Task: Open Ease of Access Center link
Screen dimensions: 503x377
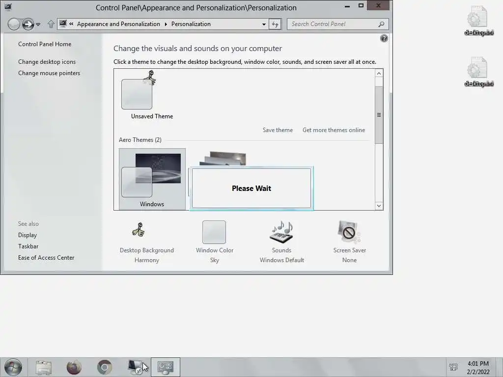Action: pyautogui.click(x=46, y=258)
